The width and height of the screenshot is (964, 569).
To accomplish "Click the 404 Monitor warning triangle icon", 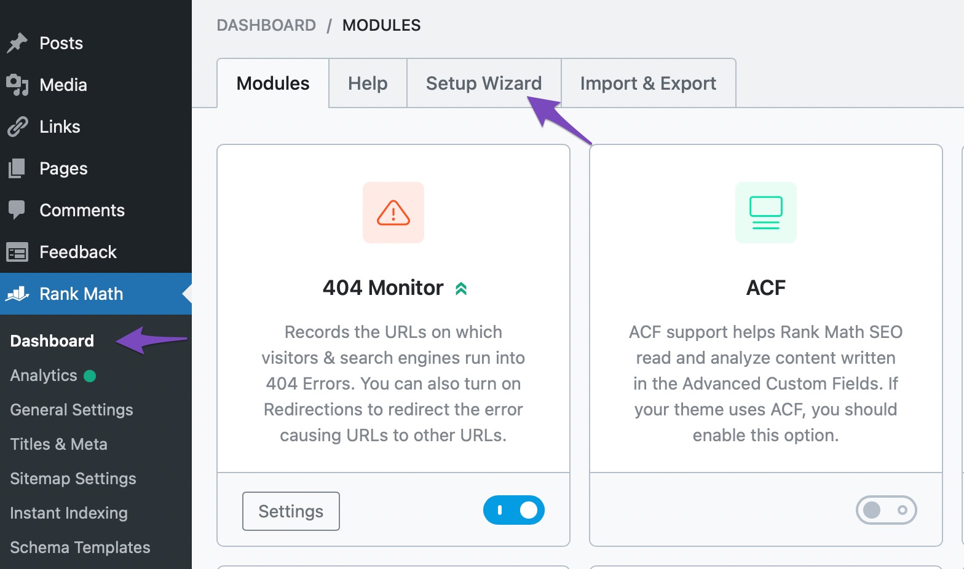I will [393, 213].
